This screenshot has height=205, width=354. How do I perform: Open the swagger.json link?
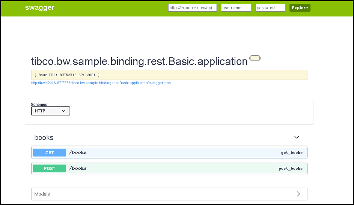(101, 83)
